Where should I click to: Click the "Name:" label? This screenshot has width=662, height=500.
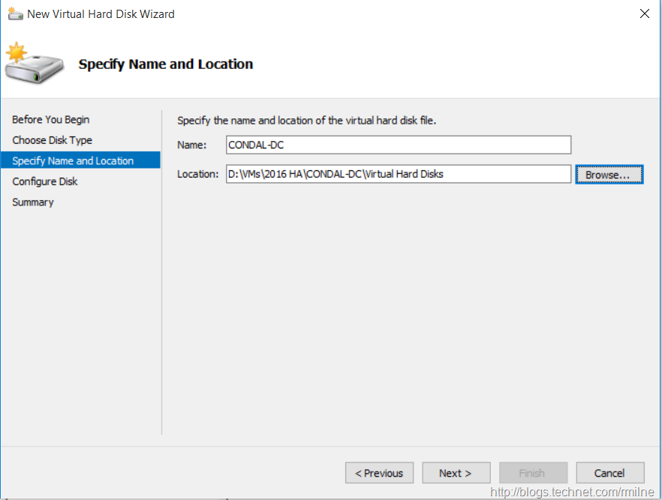pos(191,145)
